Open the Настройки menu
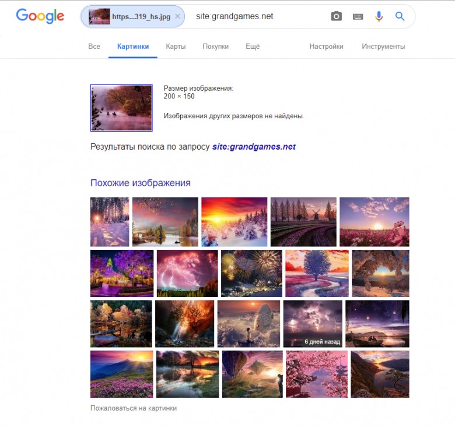Image resolution: width=455 pixels, height=428 pixels. click(x=326, y=47)
